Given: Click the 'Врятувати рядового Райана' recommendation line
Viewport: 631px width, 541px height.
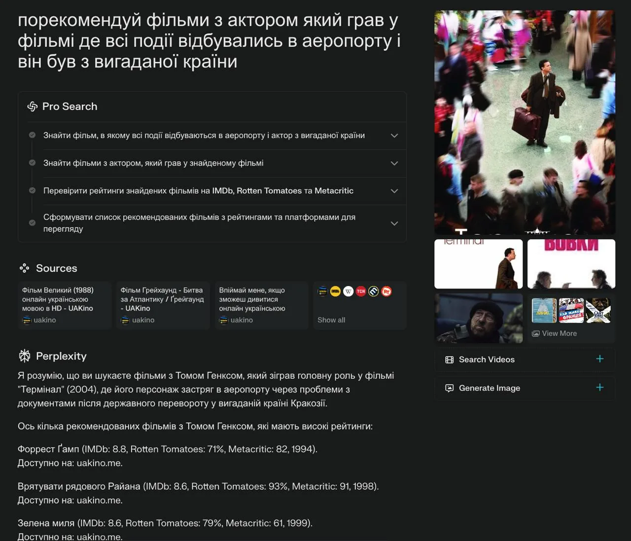Looking at the screenshot, I should (198, 486).
